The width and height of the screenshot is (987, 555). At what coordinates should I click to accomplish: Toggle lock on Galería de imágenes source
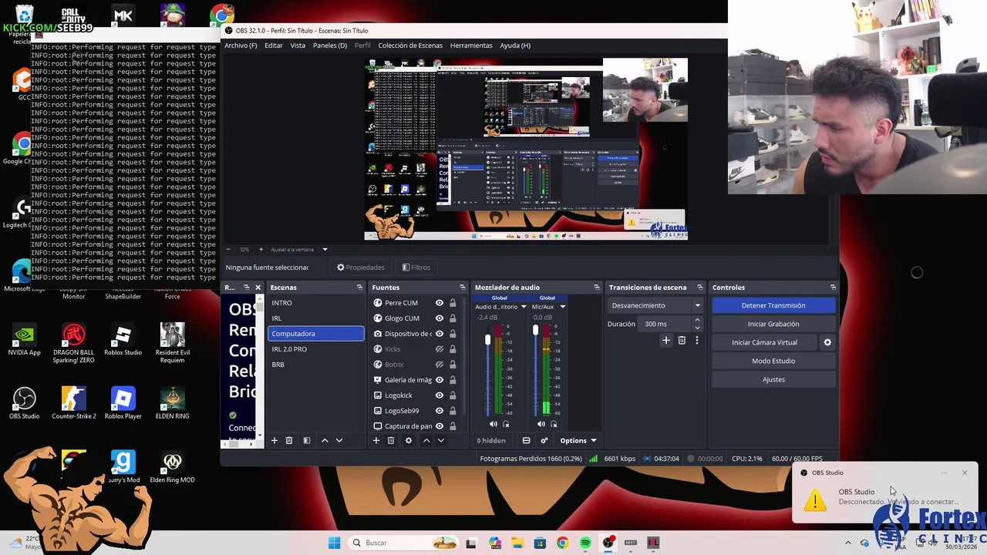click(453, 380)
